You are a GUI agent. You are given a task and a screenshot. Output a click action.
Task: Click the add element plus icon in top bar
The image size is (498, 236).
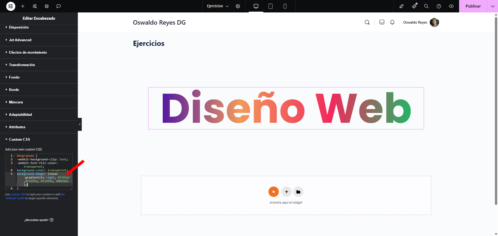pos(23,6)
